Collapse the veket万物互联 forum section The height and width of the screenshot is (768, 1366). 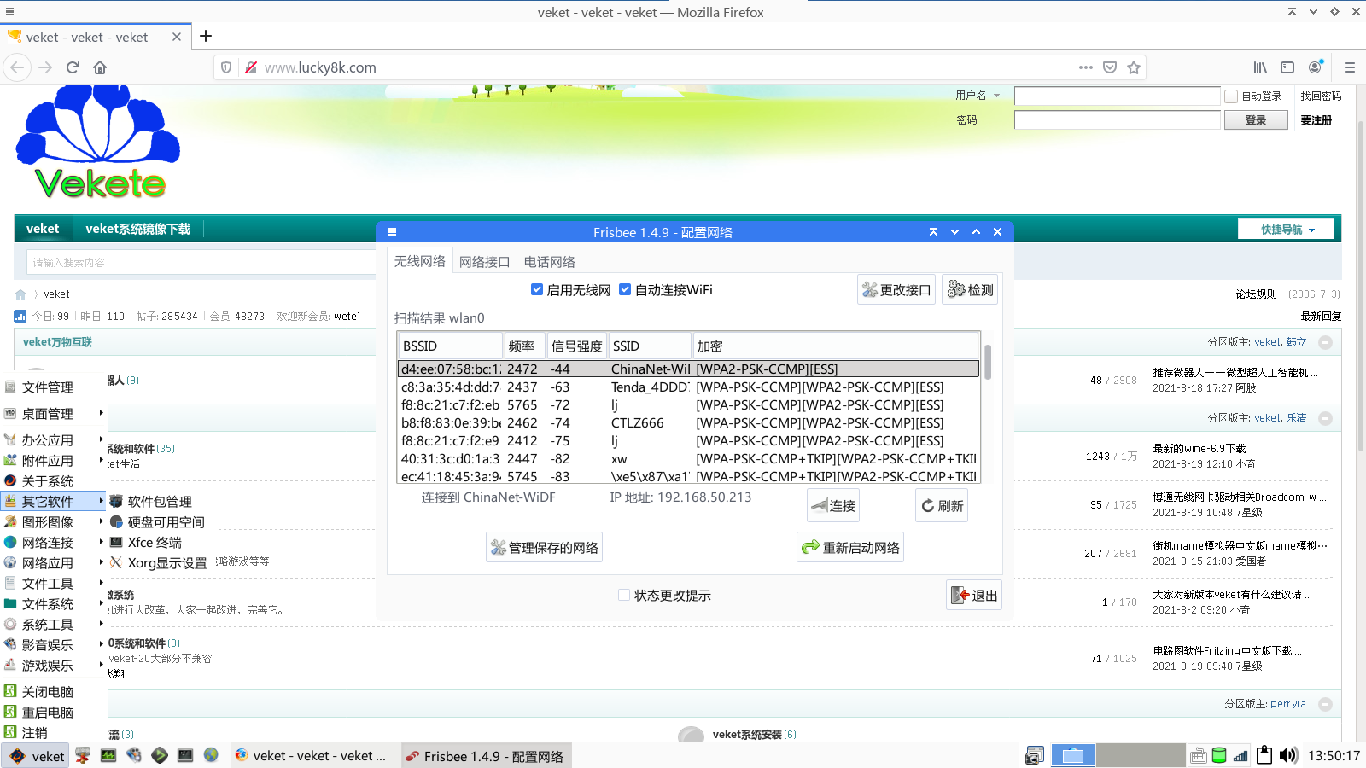1325,342
